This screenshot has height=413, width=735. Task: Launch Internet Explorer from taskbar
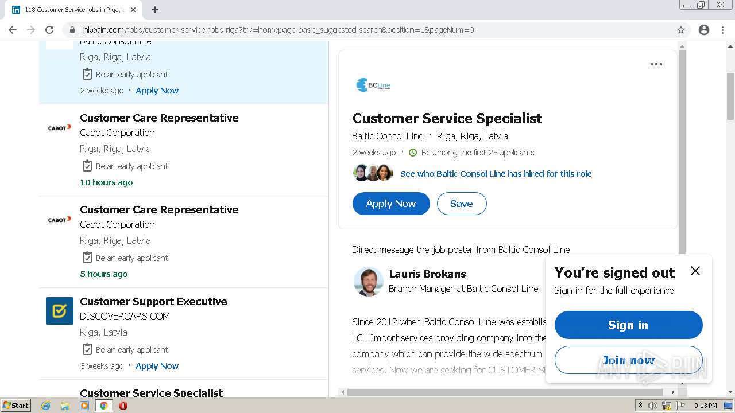point(45,406)
